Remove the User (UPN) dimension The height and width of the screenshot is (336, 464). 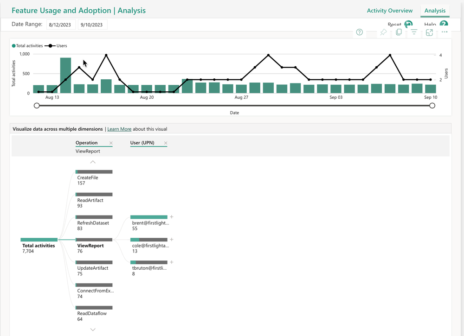(166, 143)
